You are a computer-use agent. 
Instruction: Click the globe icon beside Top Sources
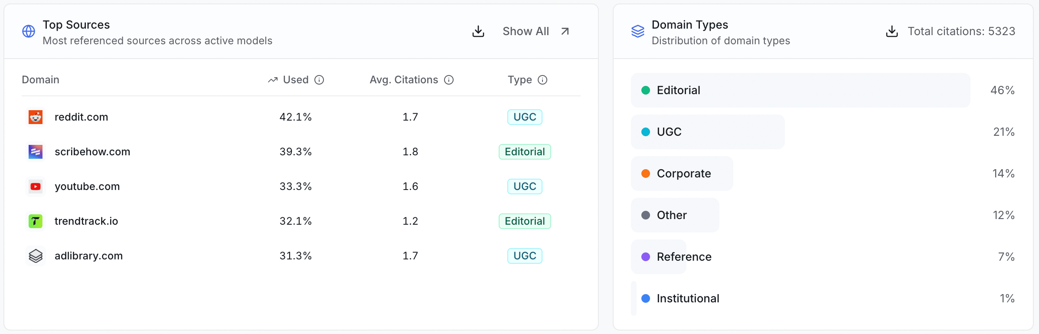tap(29, 31)
